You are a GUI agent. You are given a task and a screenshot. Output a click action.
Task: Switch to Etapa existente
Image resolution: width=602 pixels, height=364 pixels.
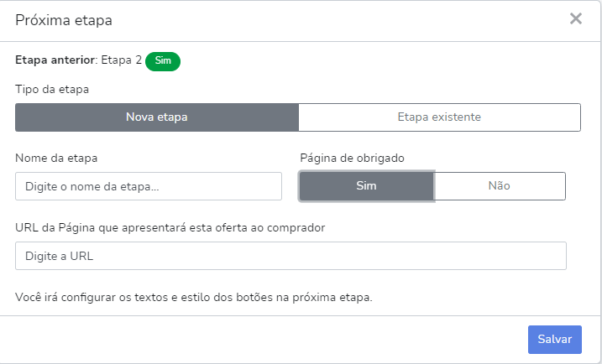tap(439, 117)
